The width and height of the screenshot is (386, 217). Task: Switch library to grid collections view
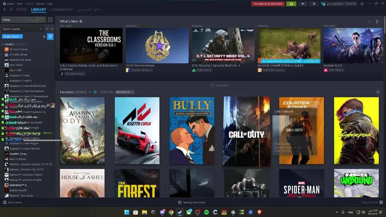[x=50, y=20]
